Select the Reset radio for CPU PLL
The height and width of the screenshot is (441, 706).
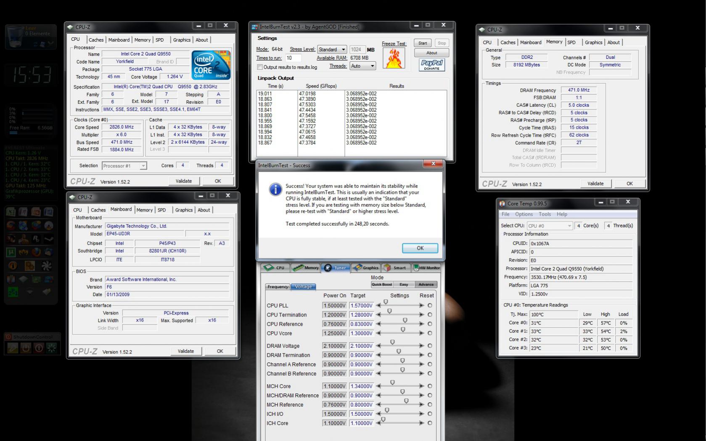coord(430,306)
